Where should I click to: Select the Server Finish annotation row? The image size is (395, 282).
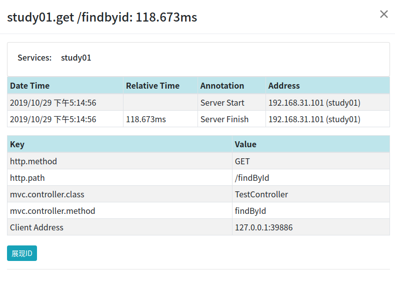[224, 119]
